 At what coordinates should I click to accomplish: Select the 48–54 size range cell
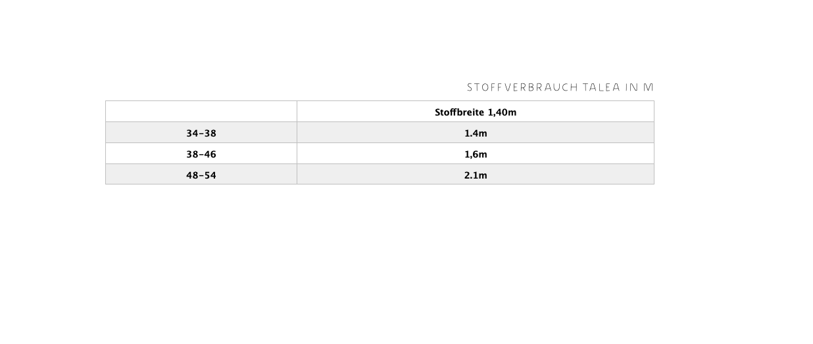(x=201, y=175)
